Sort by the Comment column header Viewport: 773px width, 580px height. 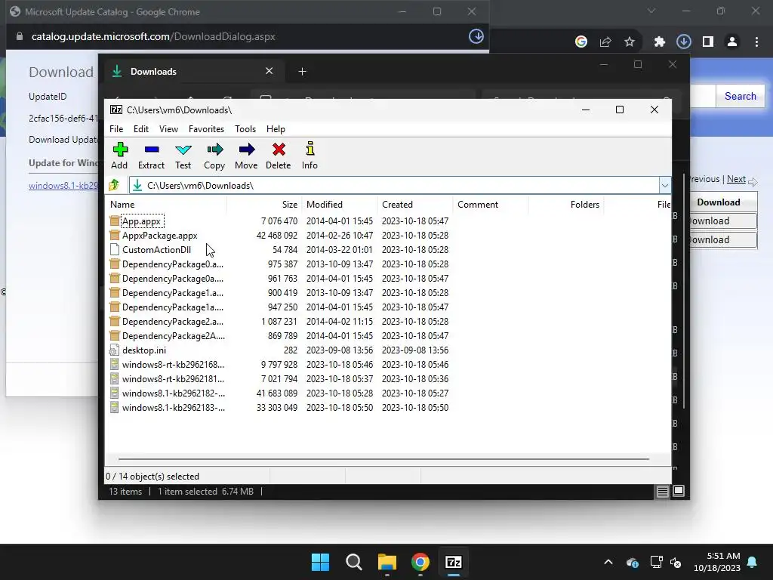click(491, 204)
